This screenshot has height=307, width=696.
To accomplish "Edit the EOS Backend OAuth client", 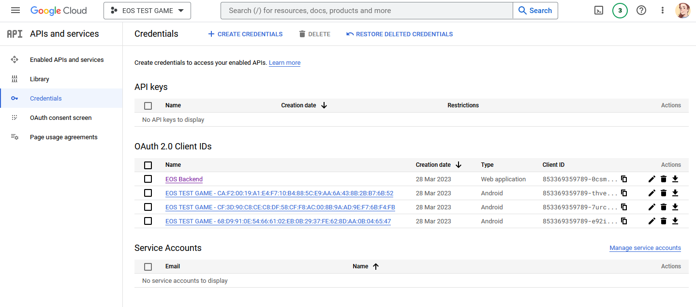I will click(652, 179).
